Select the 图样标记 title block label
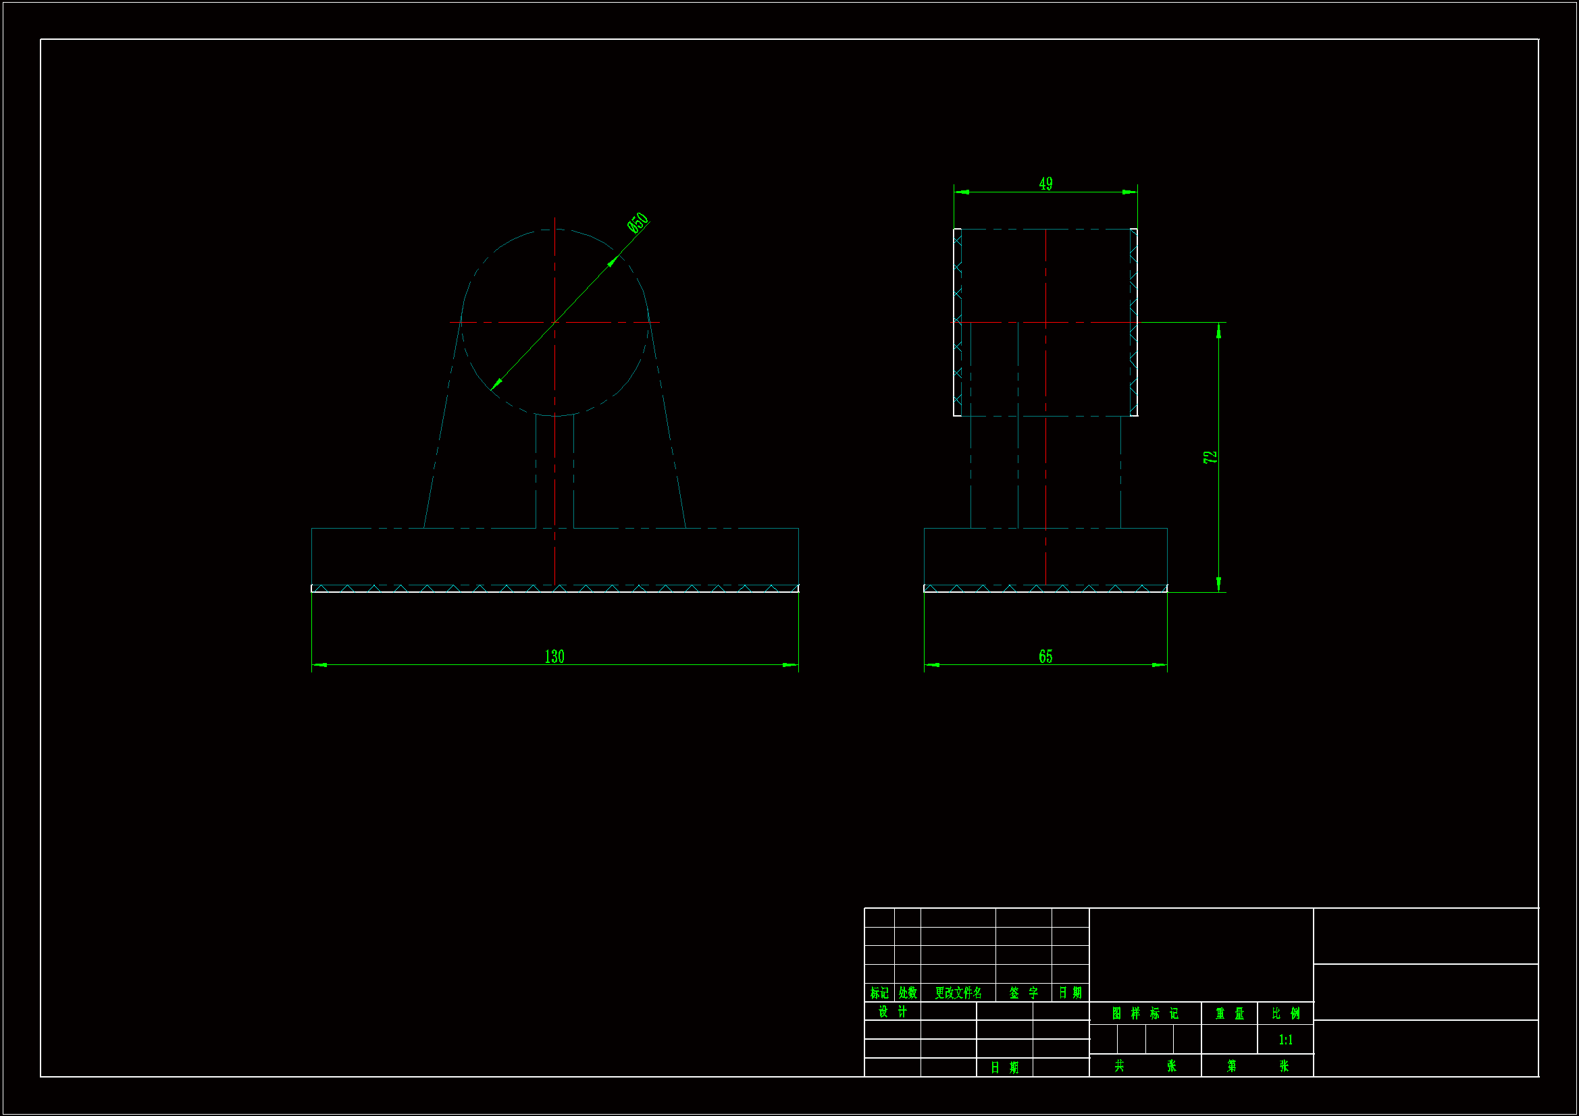Image resolution: width=1579 pixels, height=1116 pixels. (1145, 1013)
